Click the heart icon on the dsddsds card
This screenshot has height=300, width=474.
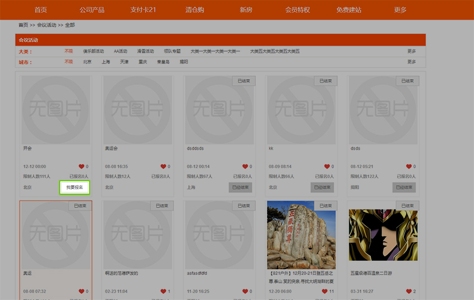point(245,167)
